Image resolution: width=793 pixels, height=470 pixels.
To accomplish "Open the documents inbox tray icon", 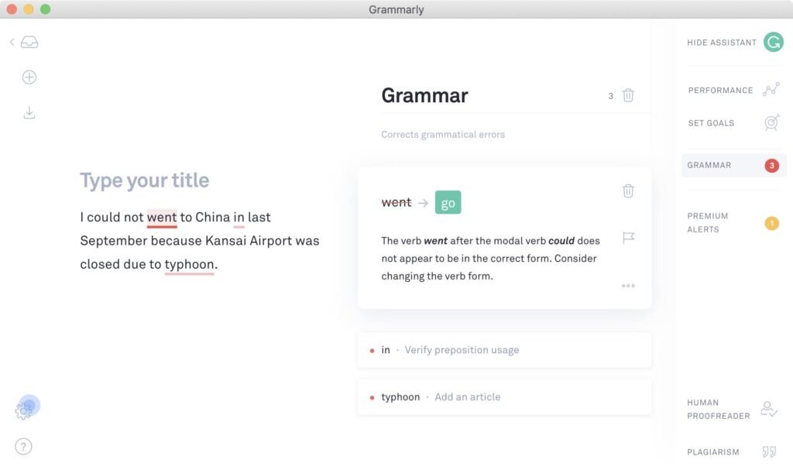I will [x=29, y=42].
